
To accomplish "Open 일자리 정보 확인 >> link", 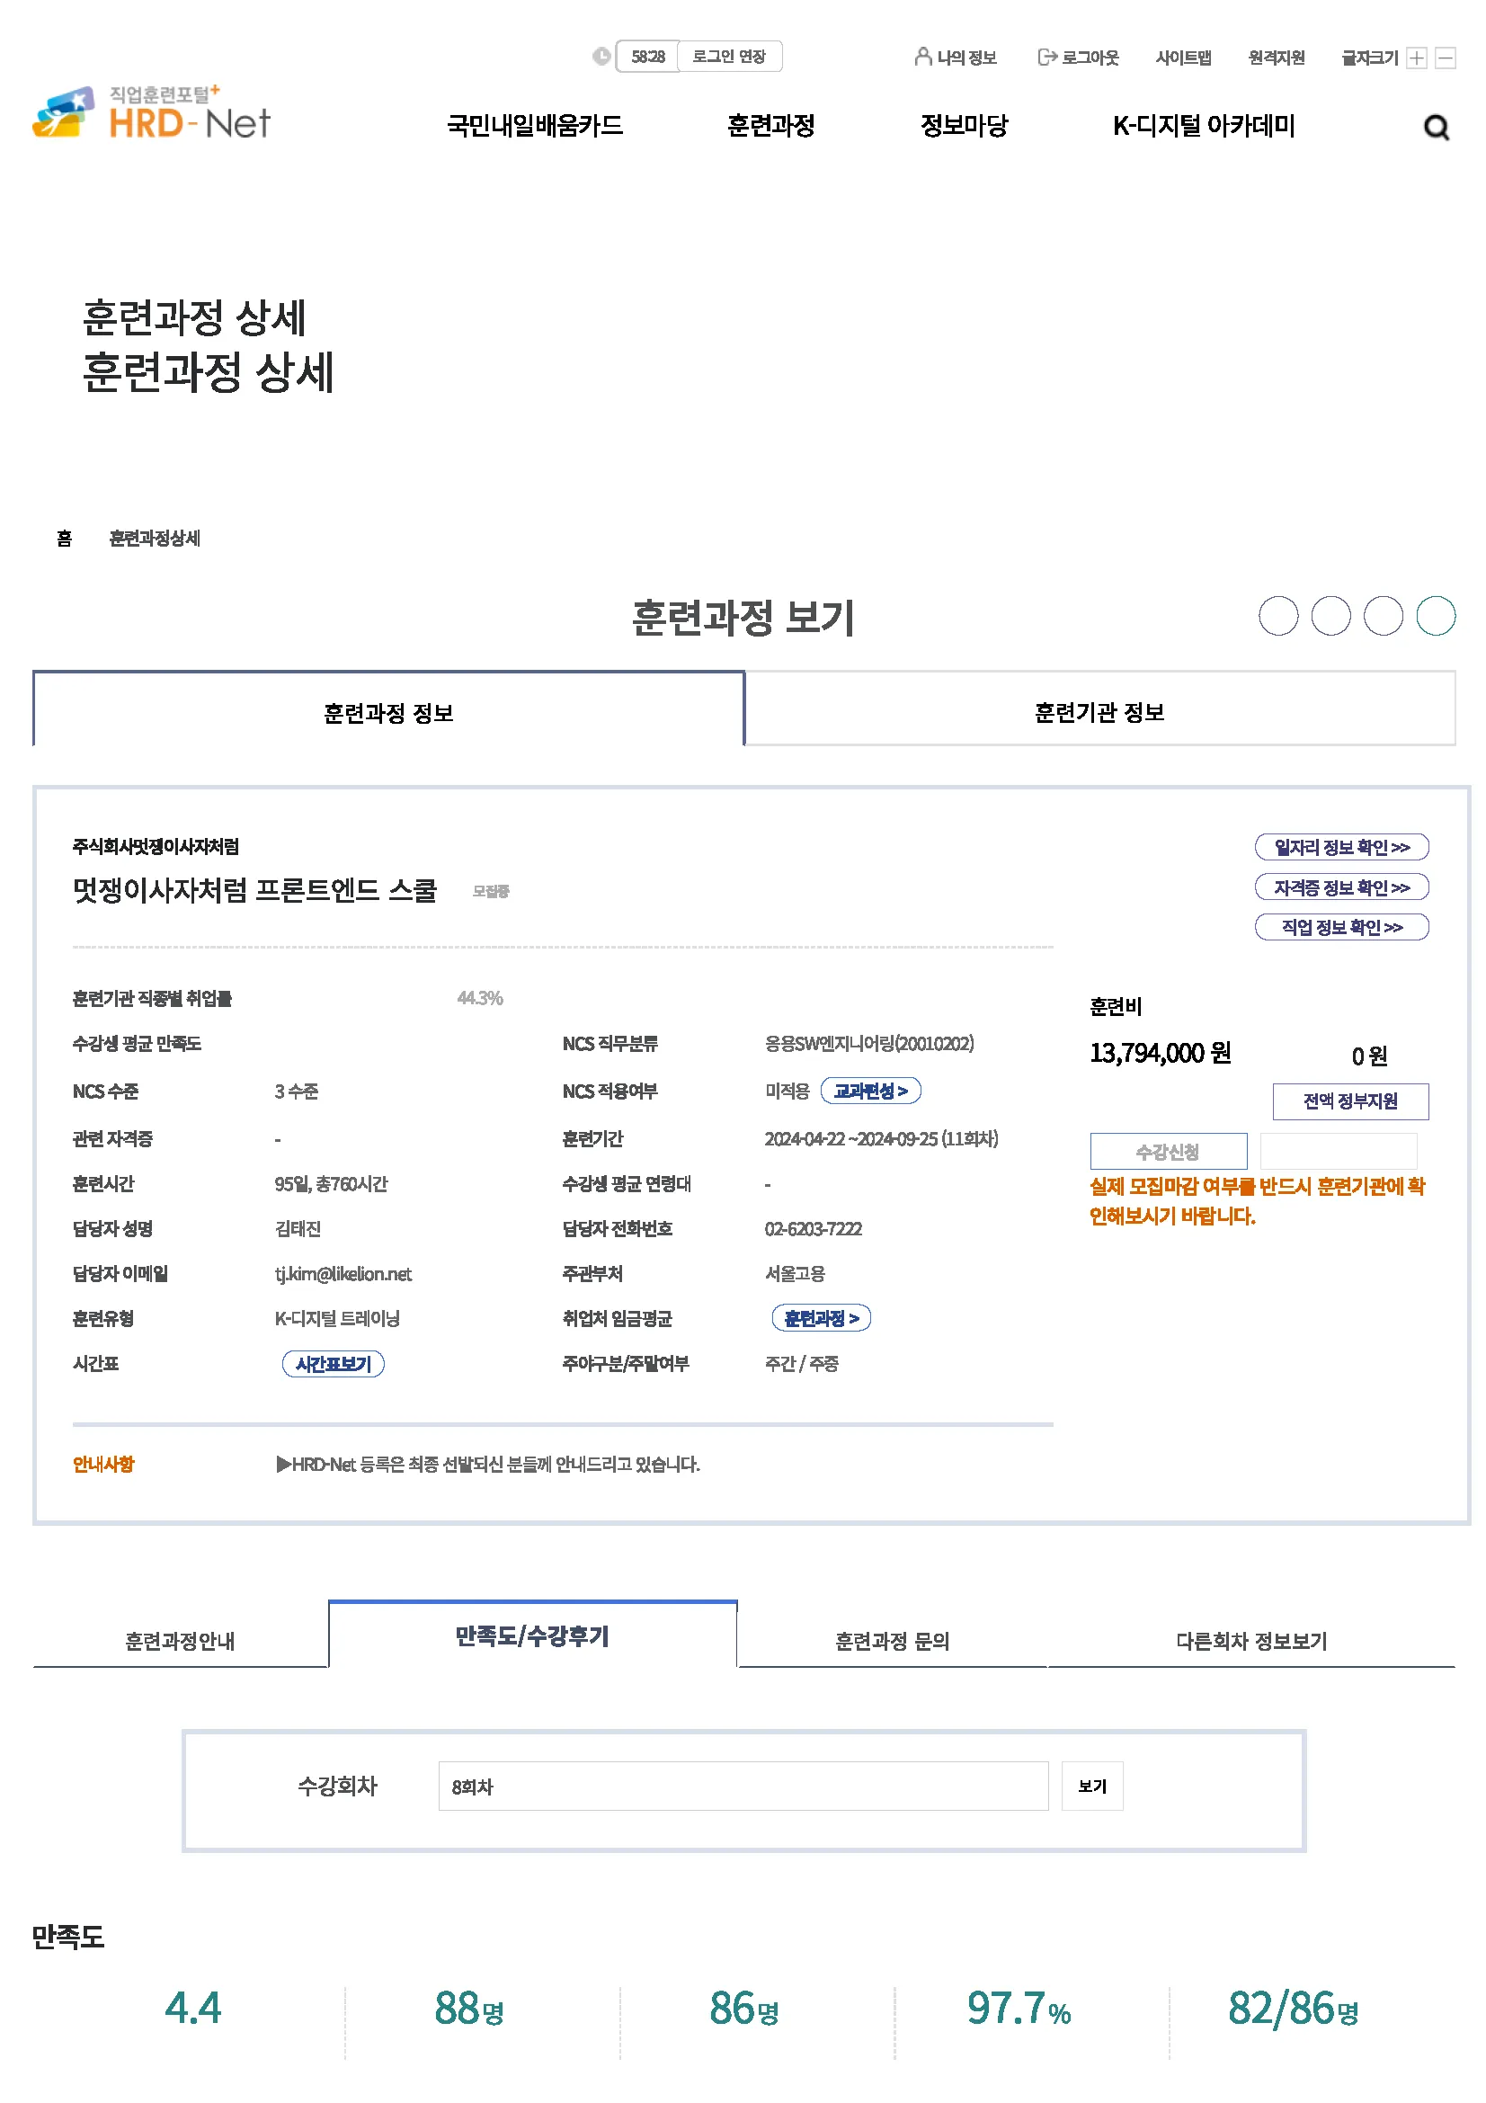I will point(1340,847).
